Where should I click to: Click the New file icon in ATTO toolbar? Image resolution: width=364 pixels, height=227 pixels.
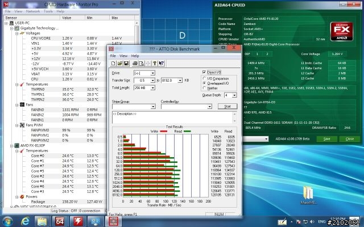point(113,63)
